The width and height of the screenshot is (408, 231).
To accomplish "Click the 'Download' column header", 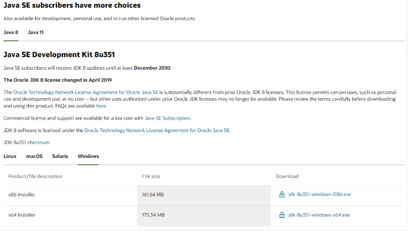I will point(287,176).
